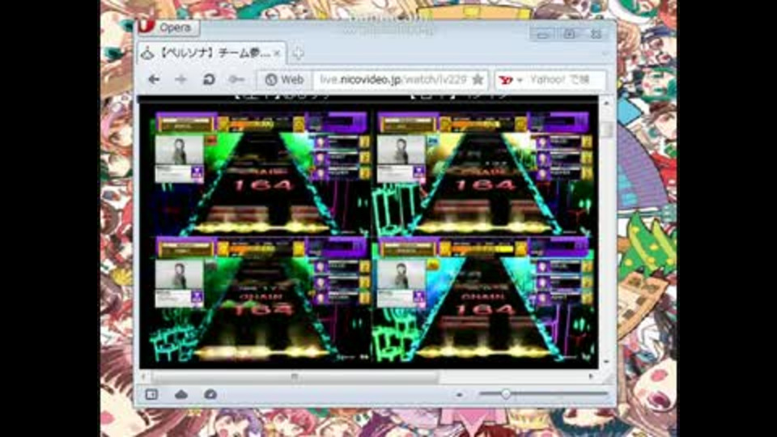Focus the live.nicovideo.jp address field
This screenshot has height=437, width=777.
coord(393,79)
